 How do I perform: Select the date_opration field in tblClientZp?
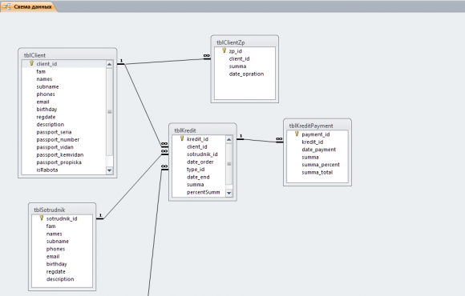(246, 74)
